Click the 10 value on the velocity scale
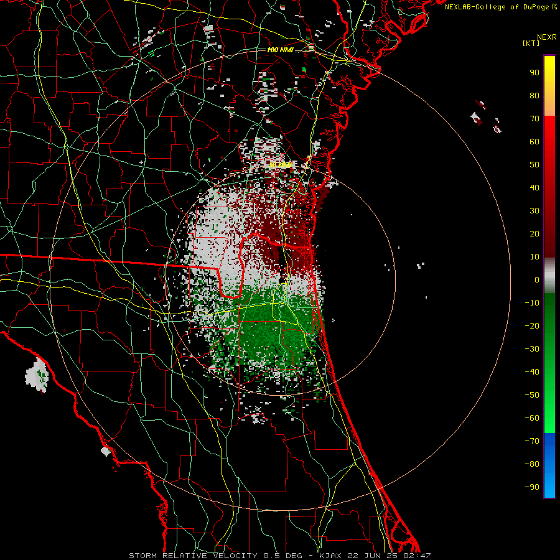This screenshot has width=560, height=560. pyautogui.click(x=534, y=257)
